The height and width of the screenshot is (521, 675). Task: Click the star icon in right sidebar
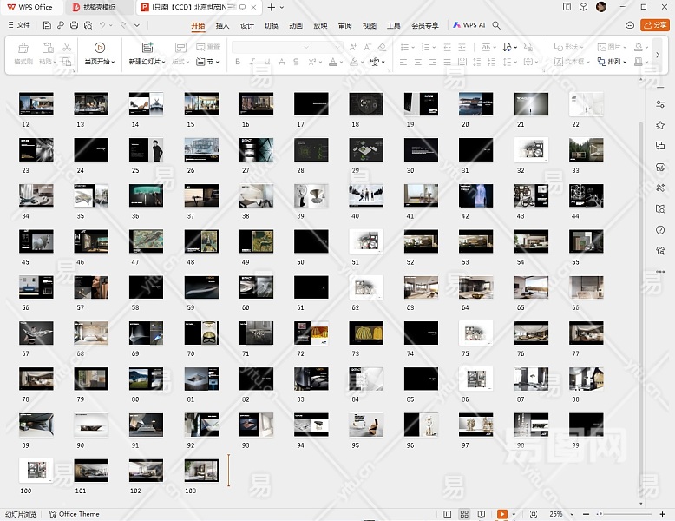pyautogui.click(x=660, y=125)
